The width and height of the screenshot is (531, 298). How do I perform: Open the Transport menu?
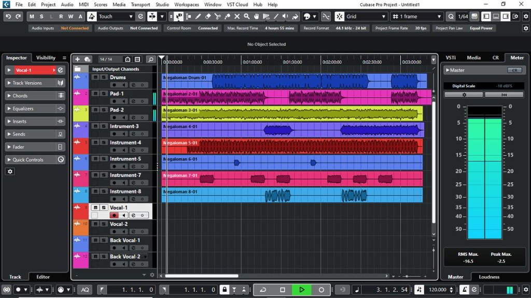click(141, 5)
